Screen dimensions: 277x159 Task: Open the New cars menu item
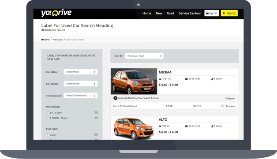pyautogui.click(x=159, y=13)
